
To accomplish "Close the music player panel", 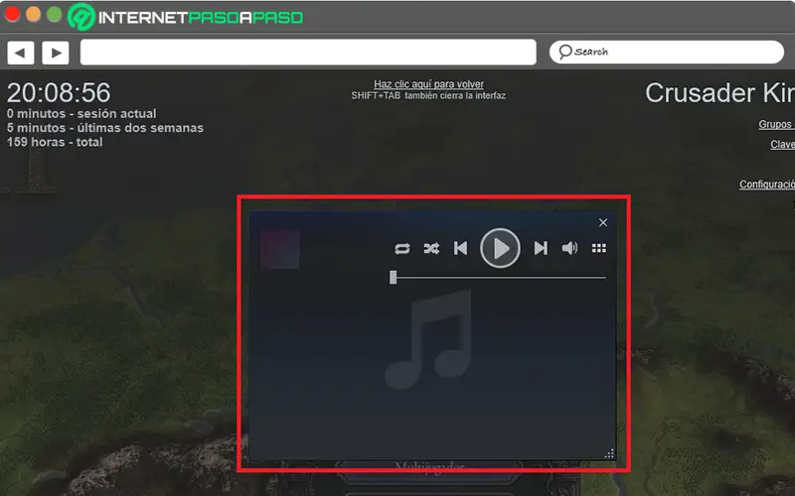I will coord(603,222).
